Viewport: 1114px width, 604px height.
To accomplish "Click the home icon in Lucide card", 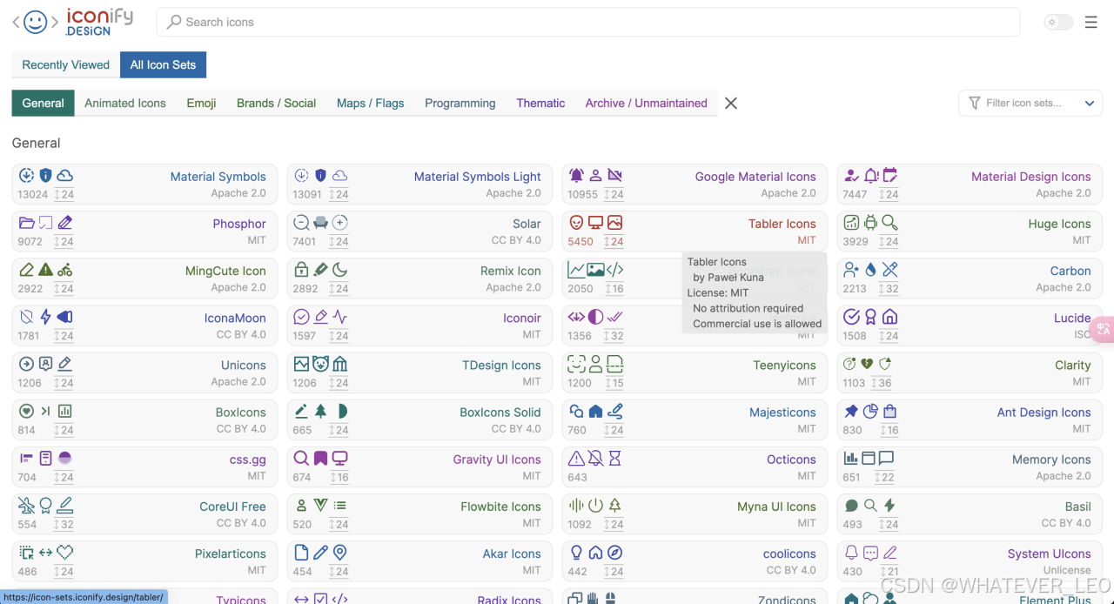I will [x=889, y=317].
